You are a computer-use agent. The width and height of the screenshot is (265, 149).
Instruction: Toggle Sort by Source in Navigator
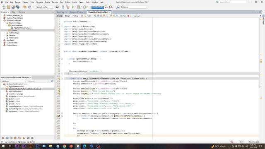click(x=32, y=138)
